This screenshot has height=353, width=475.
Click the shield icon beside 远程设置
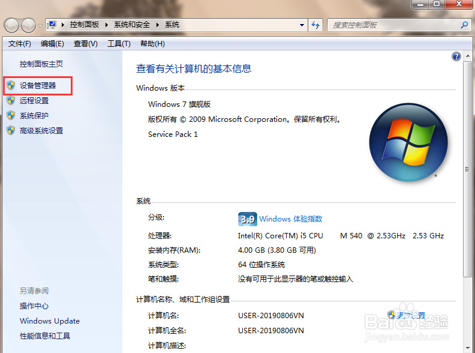11,100
